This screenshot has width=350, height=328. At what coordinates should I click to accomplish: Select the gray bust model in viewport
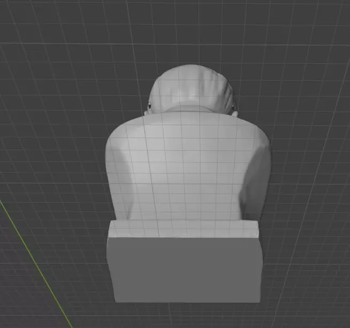click(x=188, y=184)
